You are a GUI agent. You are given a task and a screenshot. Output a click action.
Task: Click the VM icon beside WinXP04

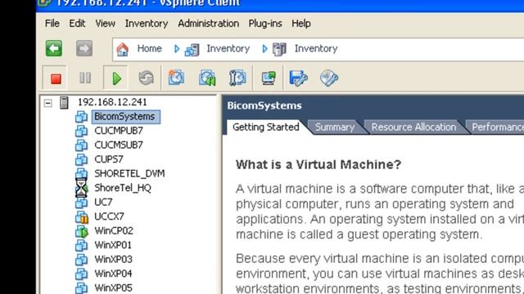click(81, 274)
